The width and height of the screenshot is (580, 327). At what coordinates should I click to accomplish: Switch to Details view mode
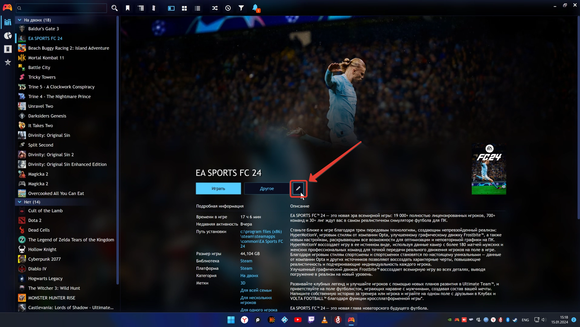point(171,8)
